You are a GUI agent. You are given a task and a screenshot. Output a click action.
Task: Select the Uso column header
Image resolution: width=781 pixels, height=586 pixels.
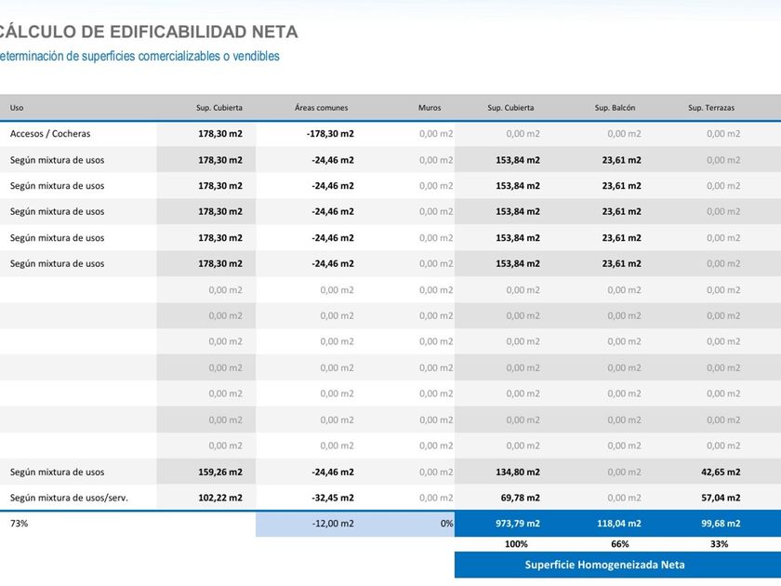point(17,108)
